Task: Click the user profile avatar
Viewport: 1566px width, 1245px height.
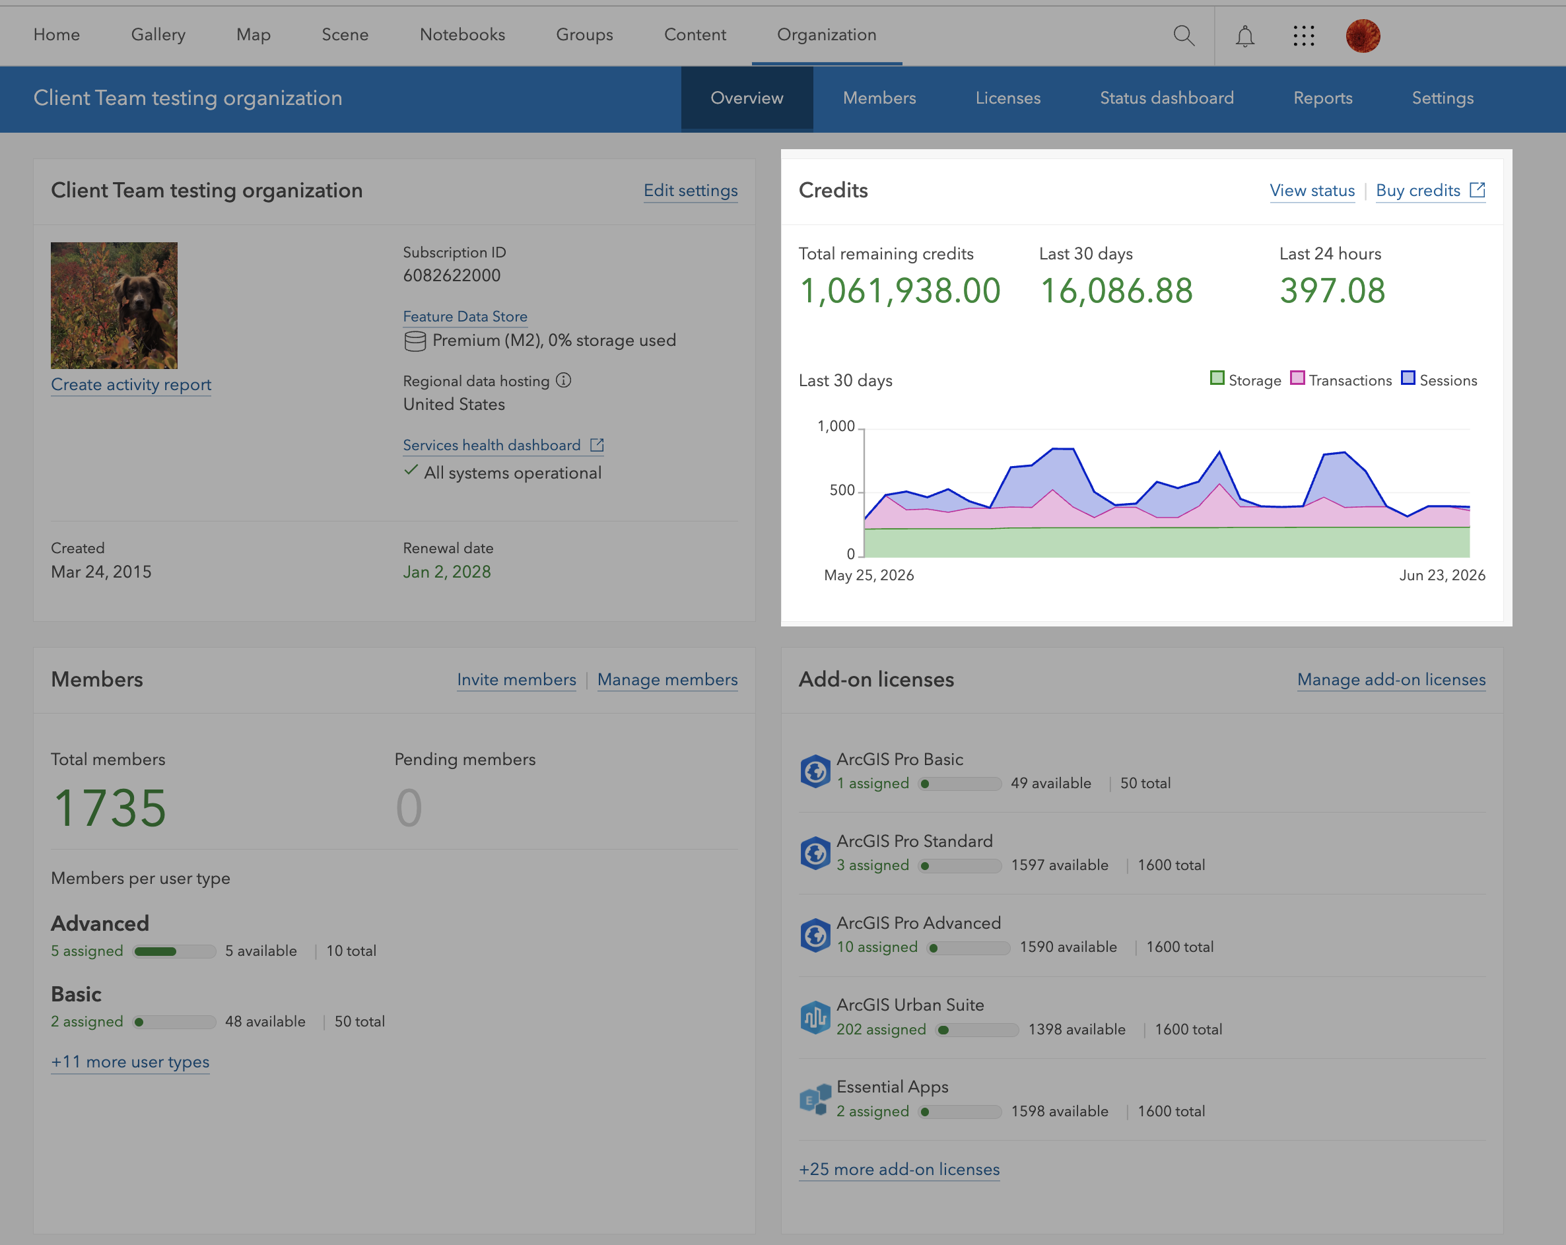Action: coord(1363,35)
